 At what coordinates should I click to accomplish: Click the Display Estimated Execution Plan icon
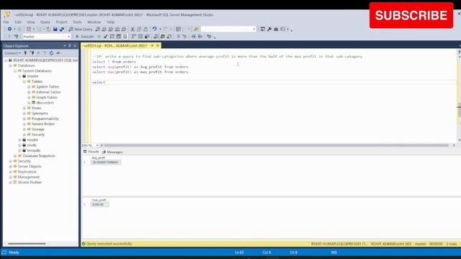[112, 37]
